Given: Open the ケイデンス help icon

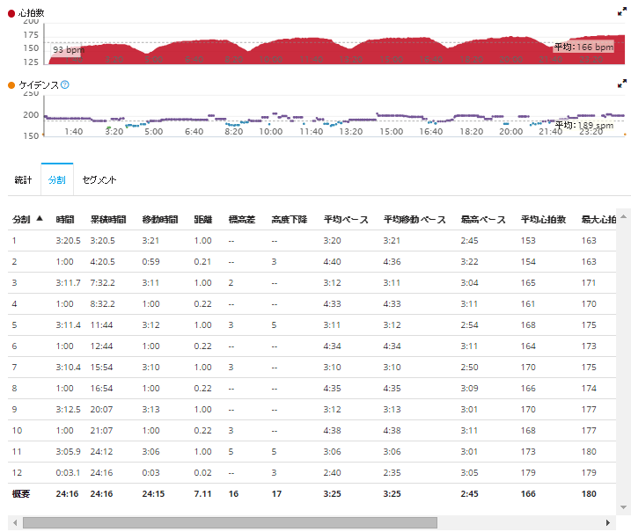Looking at the screenshot, I should tap(65, 85).
